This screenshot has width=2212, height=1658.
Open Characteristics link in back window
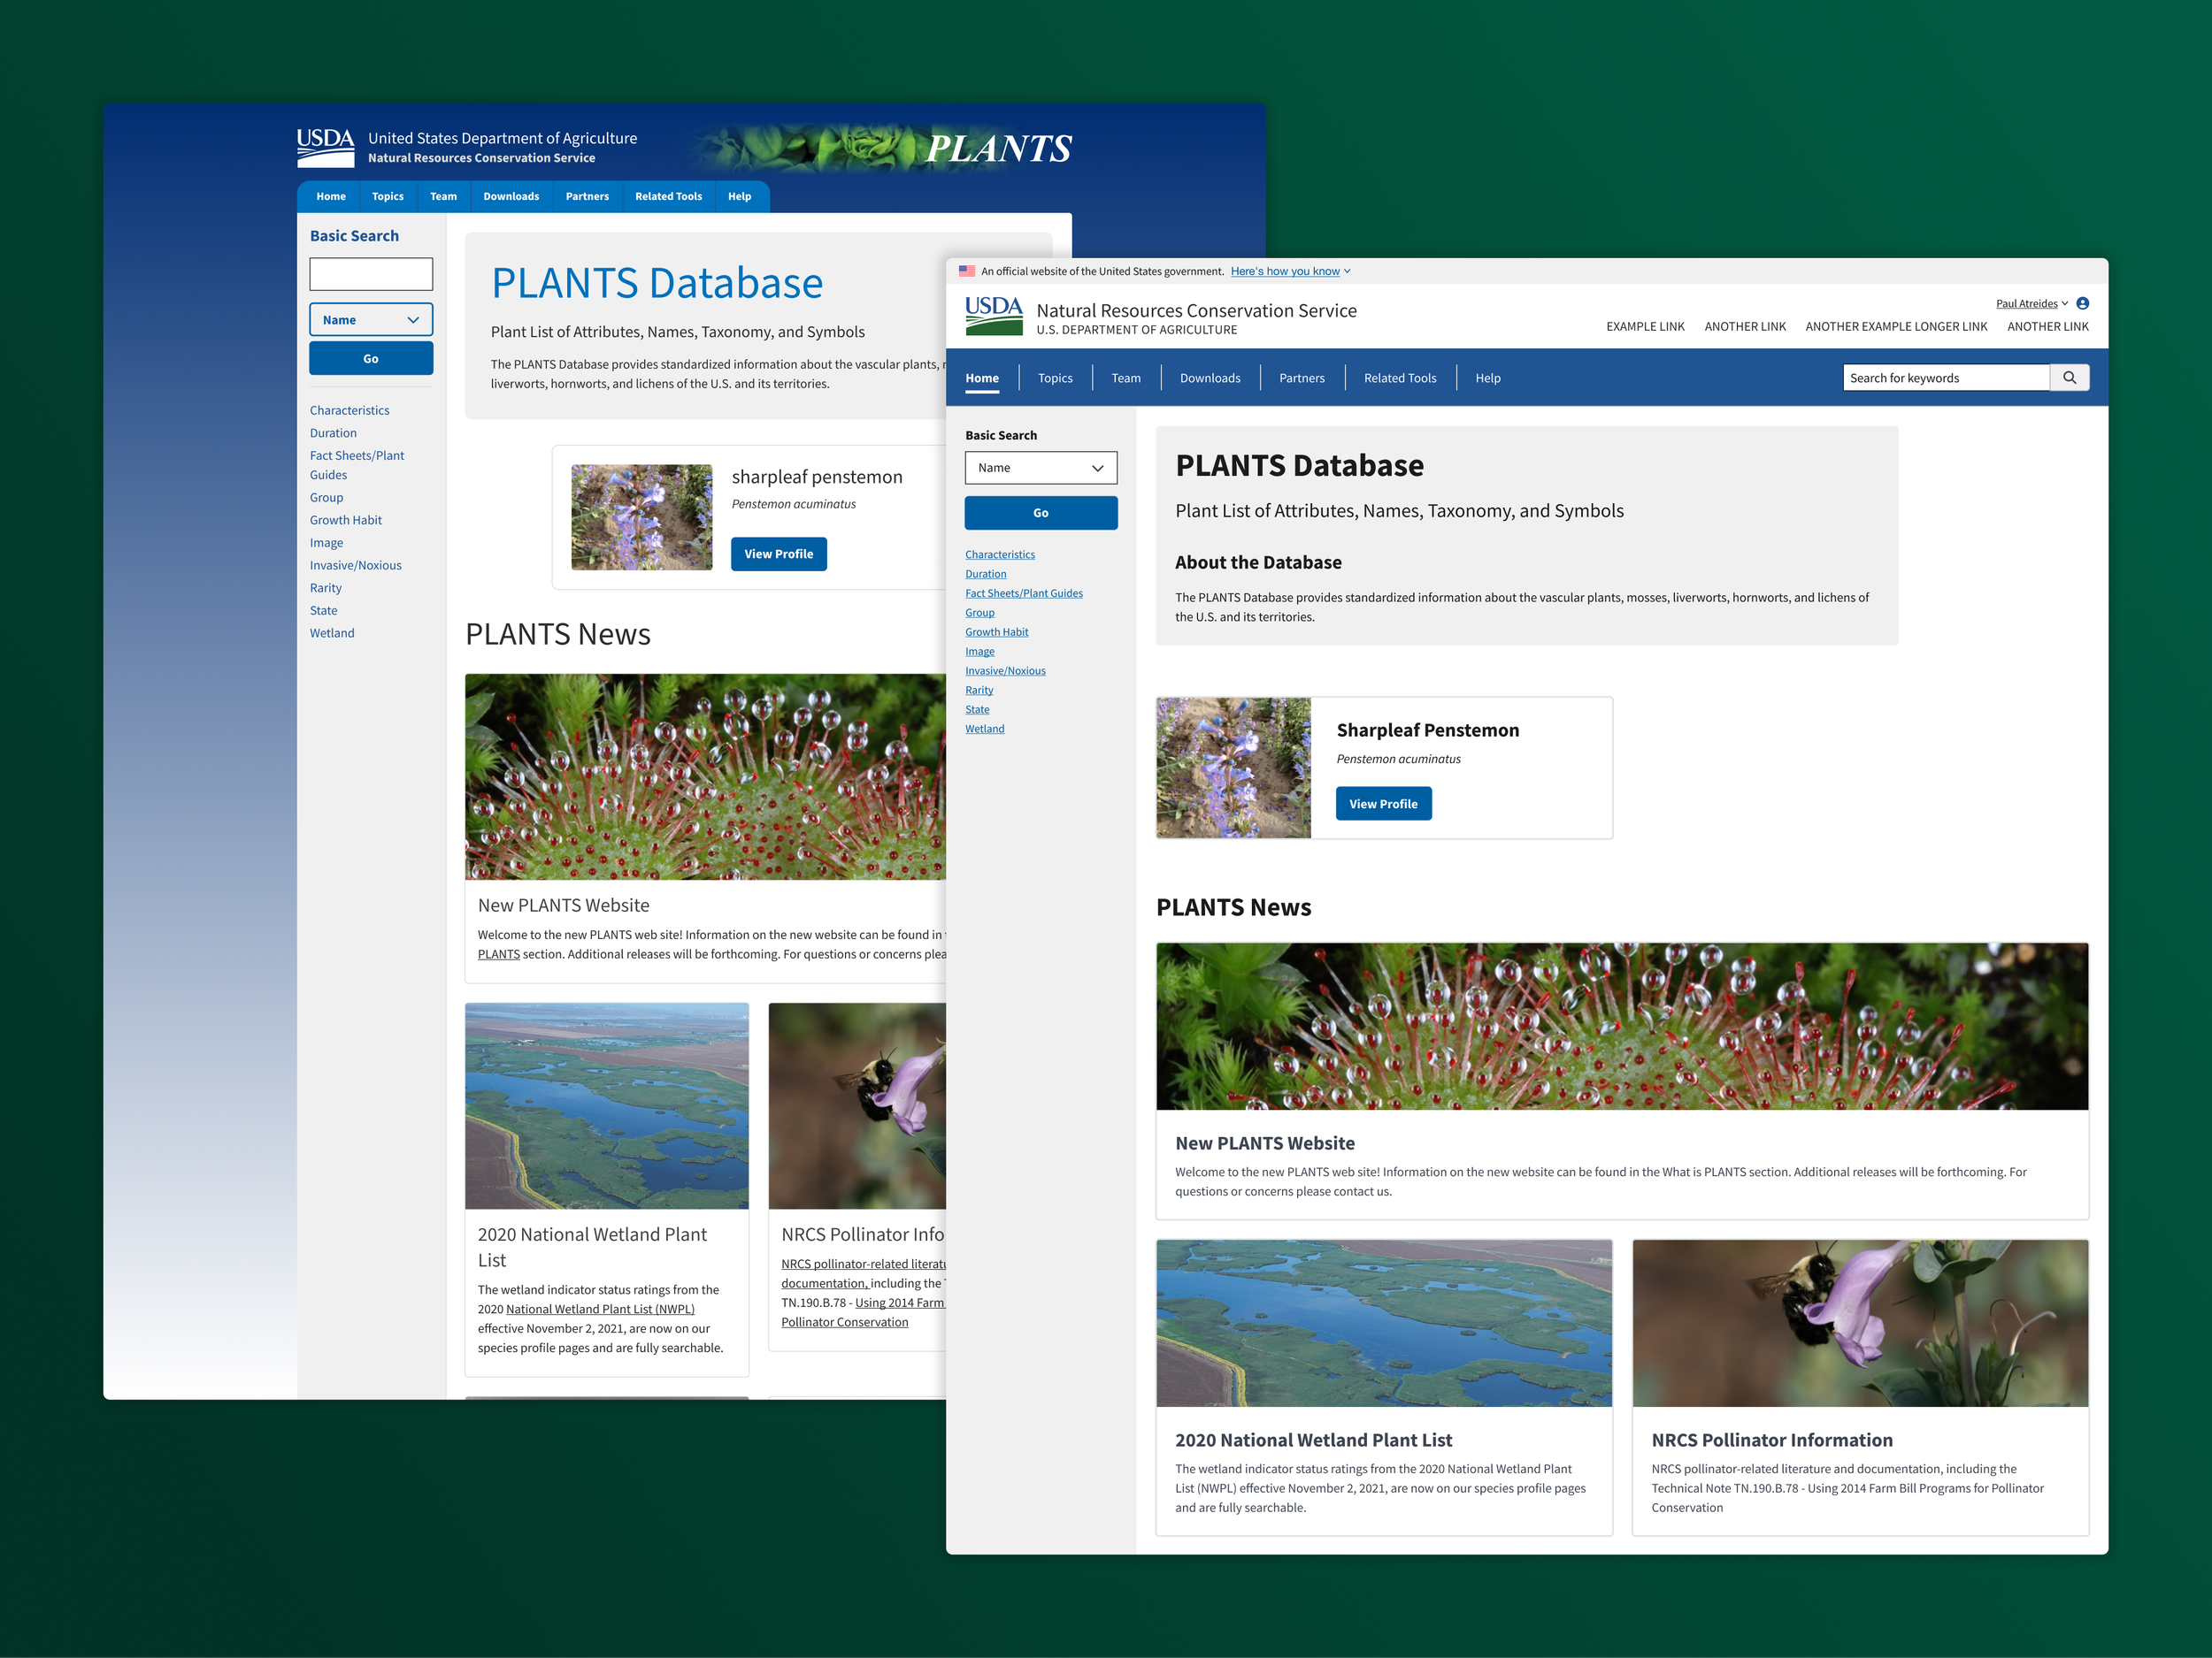click(x=349, y=411)
